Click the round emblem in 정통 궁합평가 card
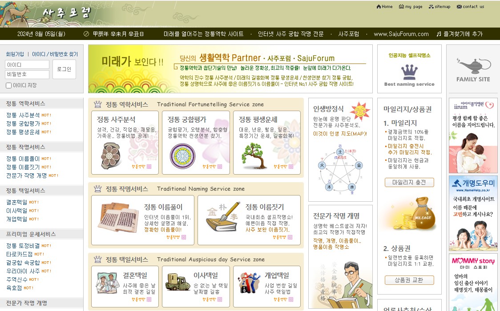This screenshot has width=500, height=311. coord(182,156)
